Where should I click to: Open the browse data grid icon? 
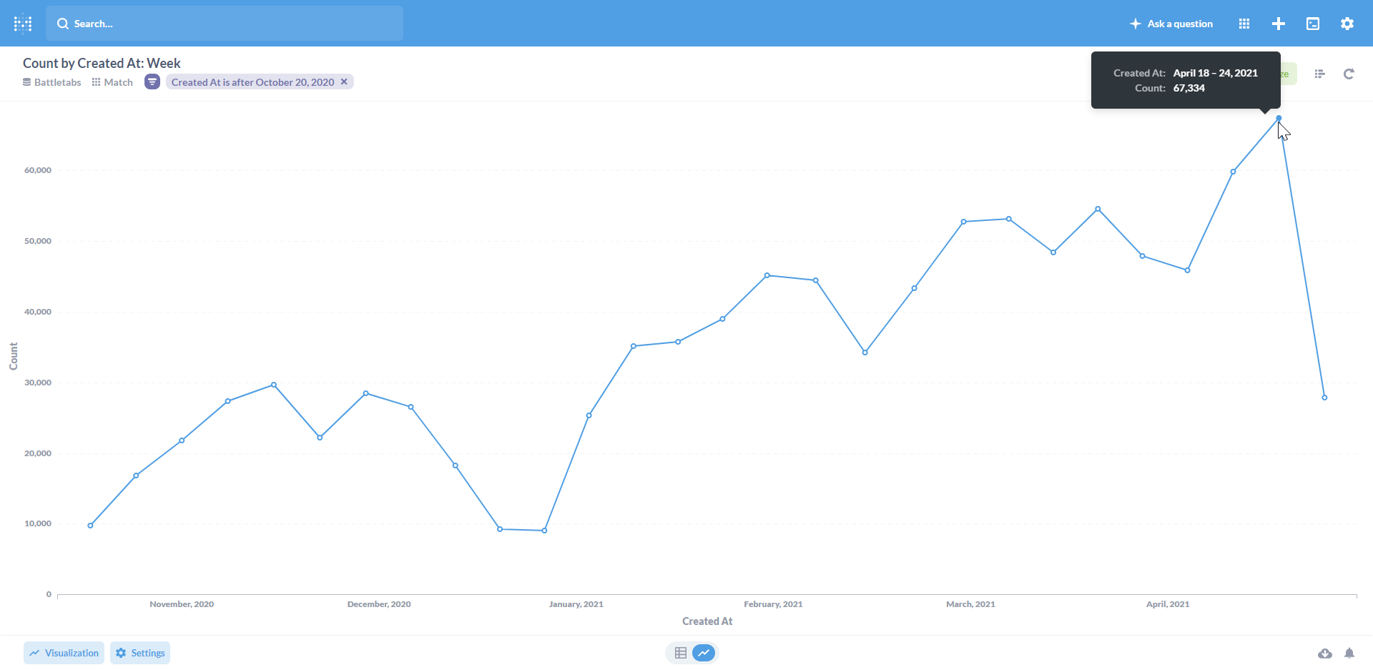[1244, 24]
